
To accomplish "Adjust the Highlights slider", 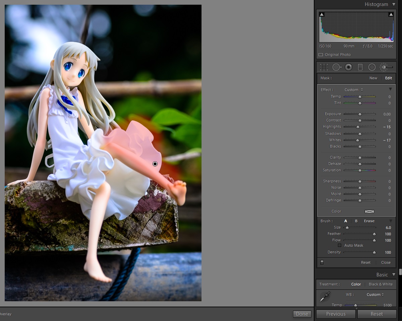I will (358, 127).
